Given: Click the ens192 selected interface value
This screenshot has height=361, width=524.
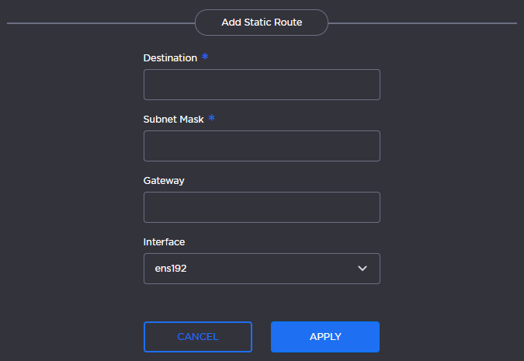Looking at the screenshot, I should tap(172, 269).
